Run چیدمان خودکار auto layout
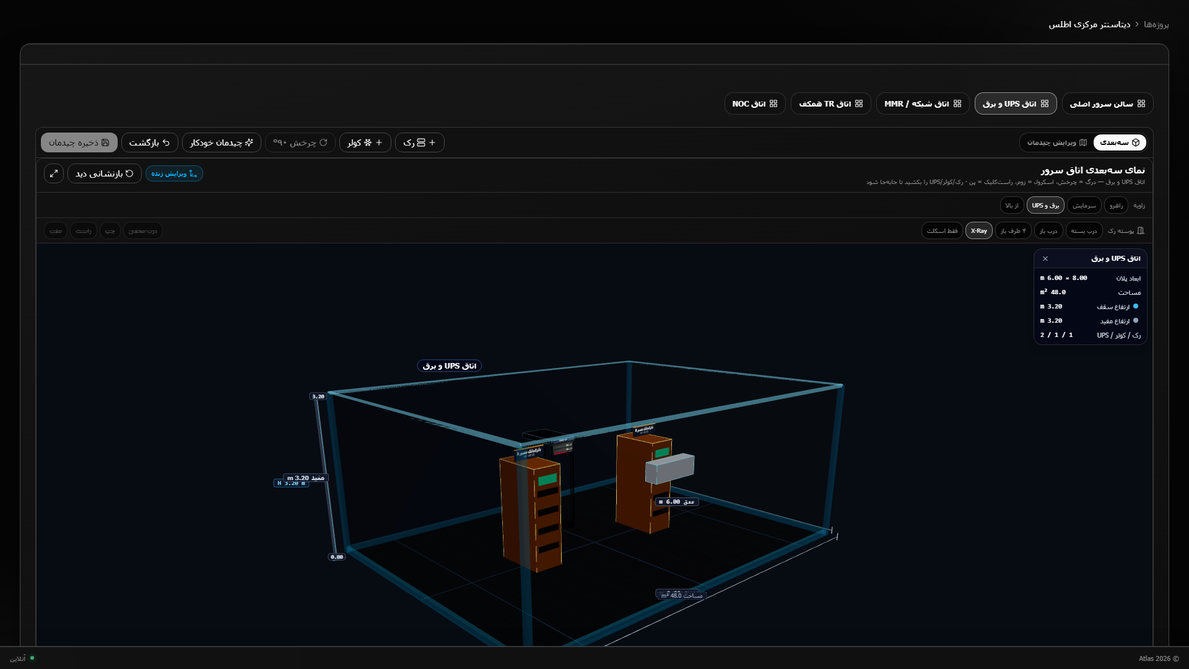This screenshot has height=669, width=1189. 221,142
